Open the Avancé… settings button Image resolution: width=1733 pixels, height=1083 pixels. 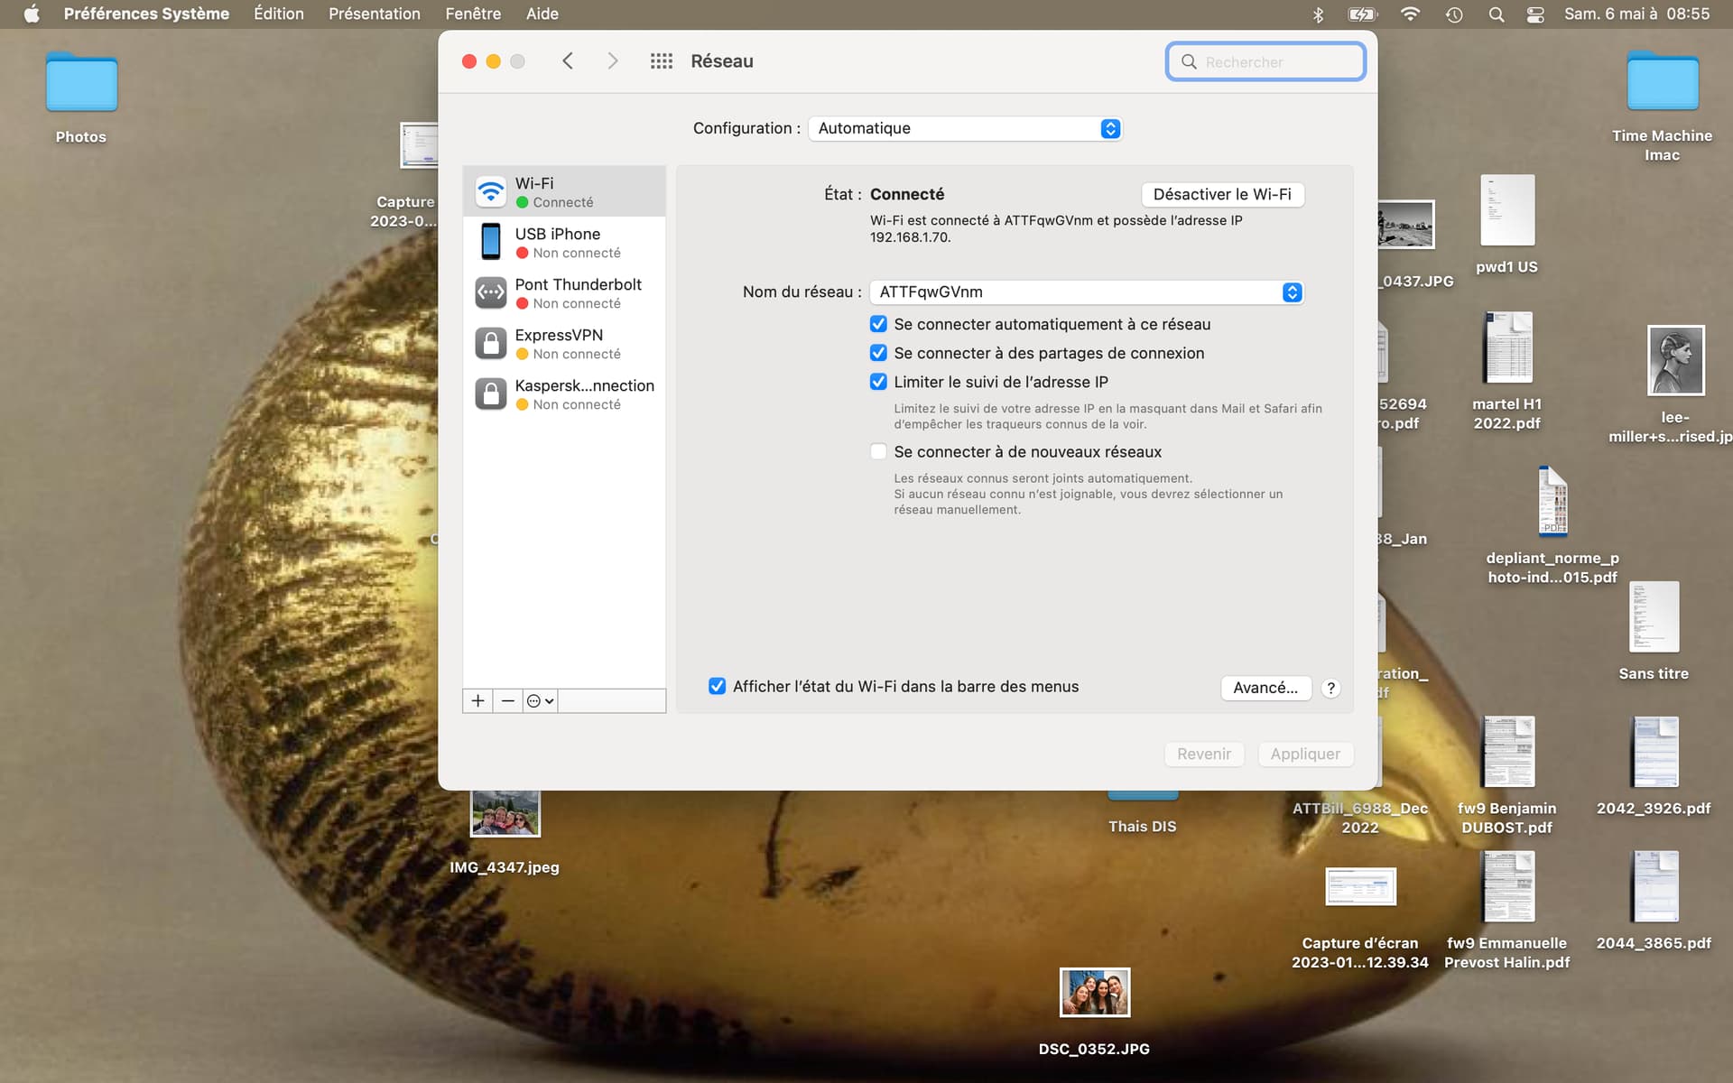1265,688
